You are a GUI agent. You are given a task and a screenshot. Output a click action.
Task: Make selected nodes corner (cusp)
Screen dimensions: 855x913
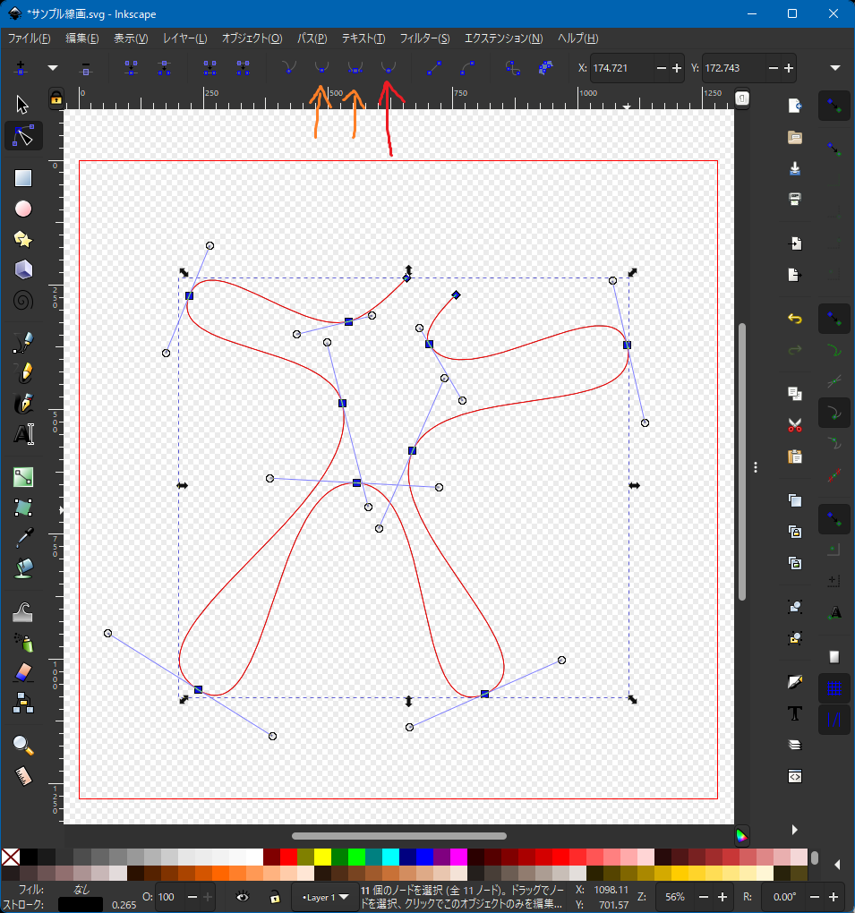point(289,68)
